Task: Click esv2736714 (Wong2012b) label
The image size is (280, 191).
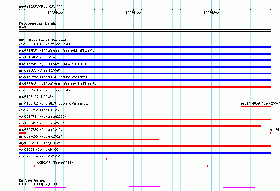Action: pyautogui.click(x=40, y=156)
